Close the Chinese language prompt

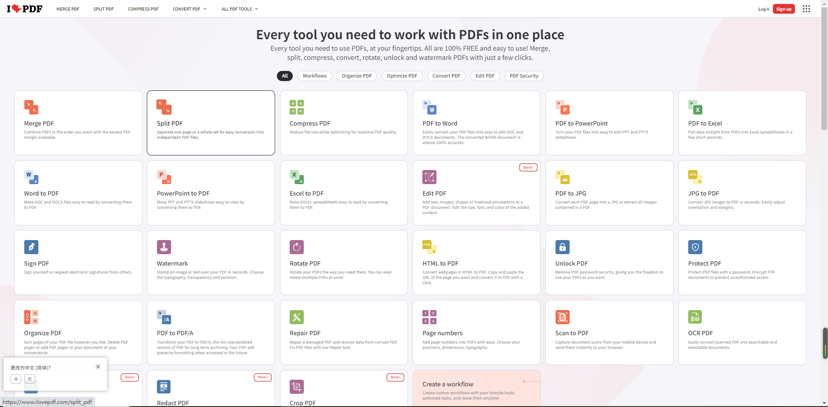coord(98,366)
